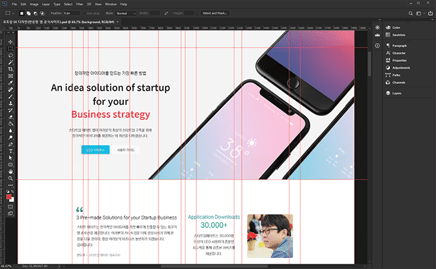Open the Edit Toolbar three-dots menu
436x269 pixels.
(10, 185)
